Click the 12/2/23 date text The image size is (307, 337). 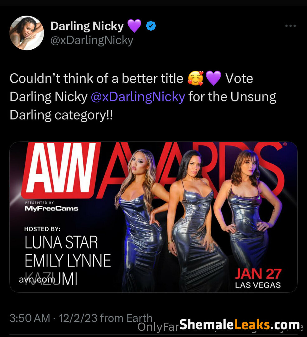78,318
